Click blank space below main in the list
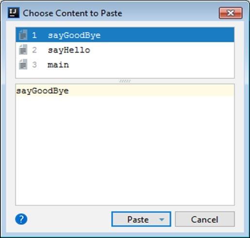 tap(125, 74)
